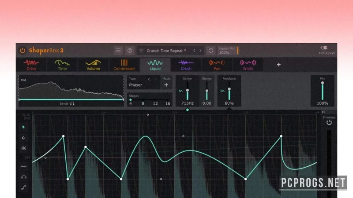Switch to the Time shaper tab

point(62,65)
